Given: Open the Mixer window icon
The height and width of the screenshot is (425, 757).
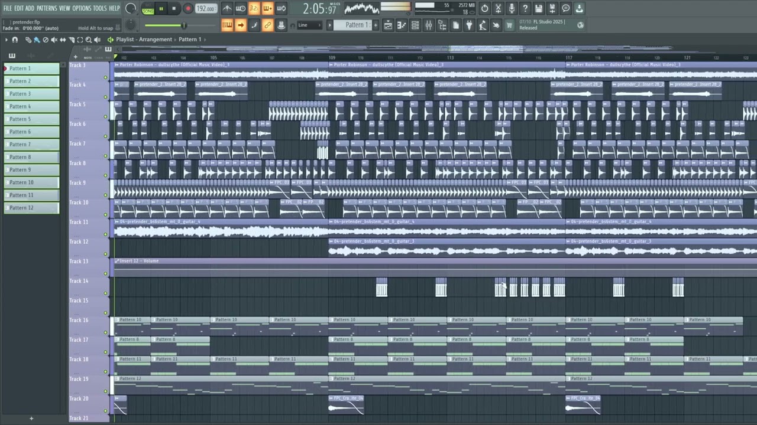Looking at the screenshot, I should tap(429, 25).
